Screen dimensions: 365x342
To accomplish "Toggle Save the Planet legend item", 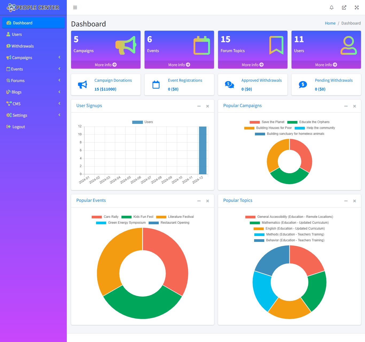I will (x=267, y=122).
